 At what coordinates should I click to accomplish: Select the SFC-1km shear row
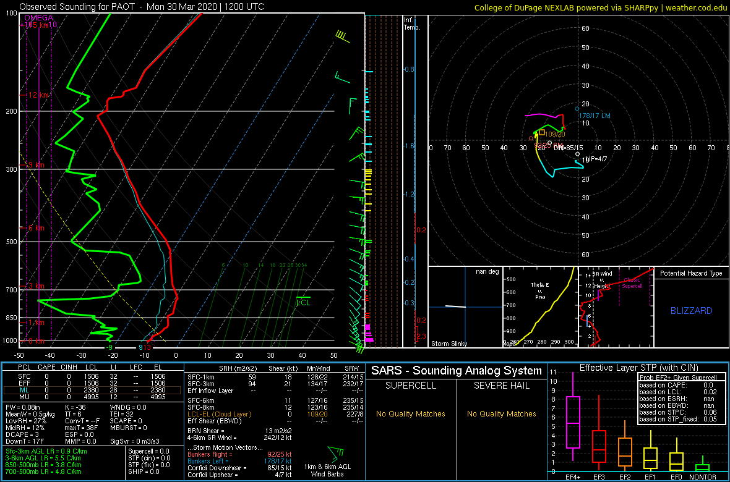point(275,376)
